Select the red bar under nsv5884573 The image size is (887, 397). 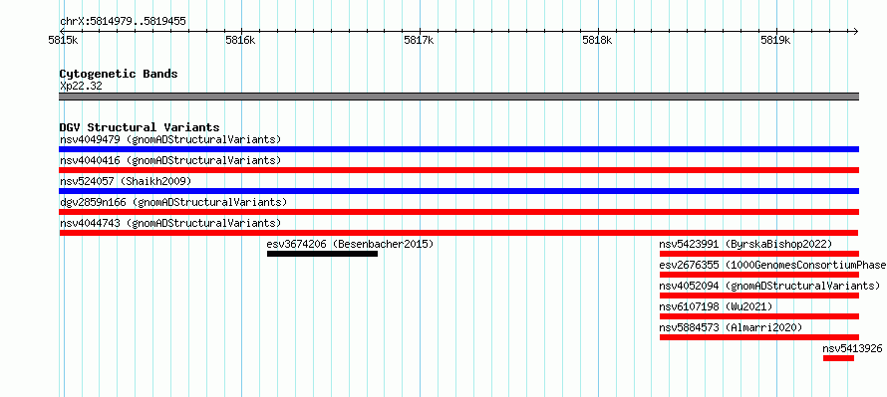[759, 337]
